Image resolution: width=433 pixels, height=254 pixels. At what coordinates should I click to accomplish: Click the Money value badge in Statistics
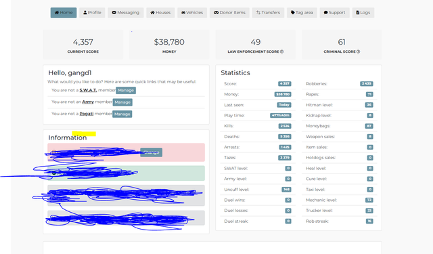click(x=283, y=94)
